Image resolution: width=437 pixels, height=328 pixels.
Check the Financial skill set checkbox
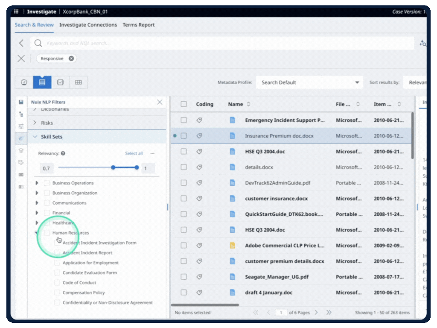(x=47, y=213)
